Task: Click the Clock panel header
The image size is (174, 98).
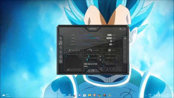Action: (93, 50)
